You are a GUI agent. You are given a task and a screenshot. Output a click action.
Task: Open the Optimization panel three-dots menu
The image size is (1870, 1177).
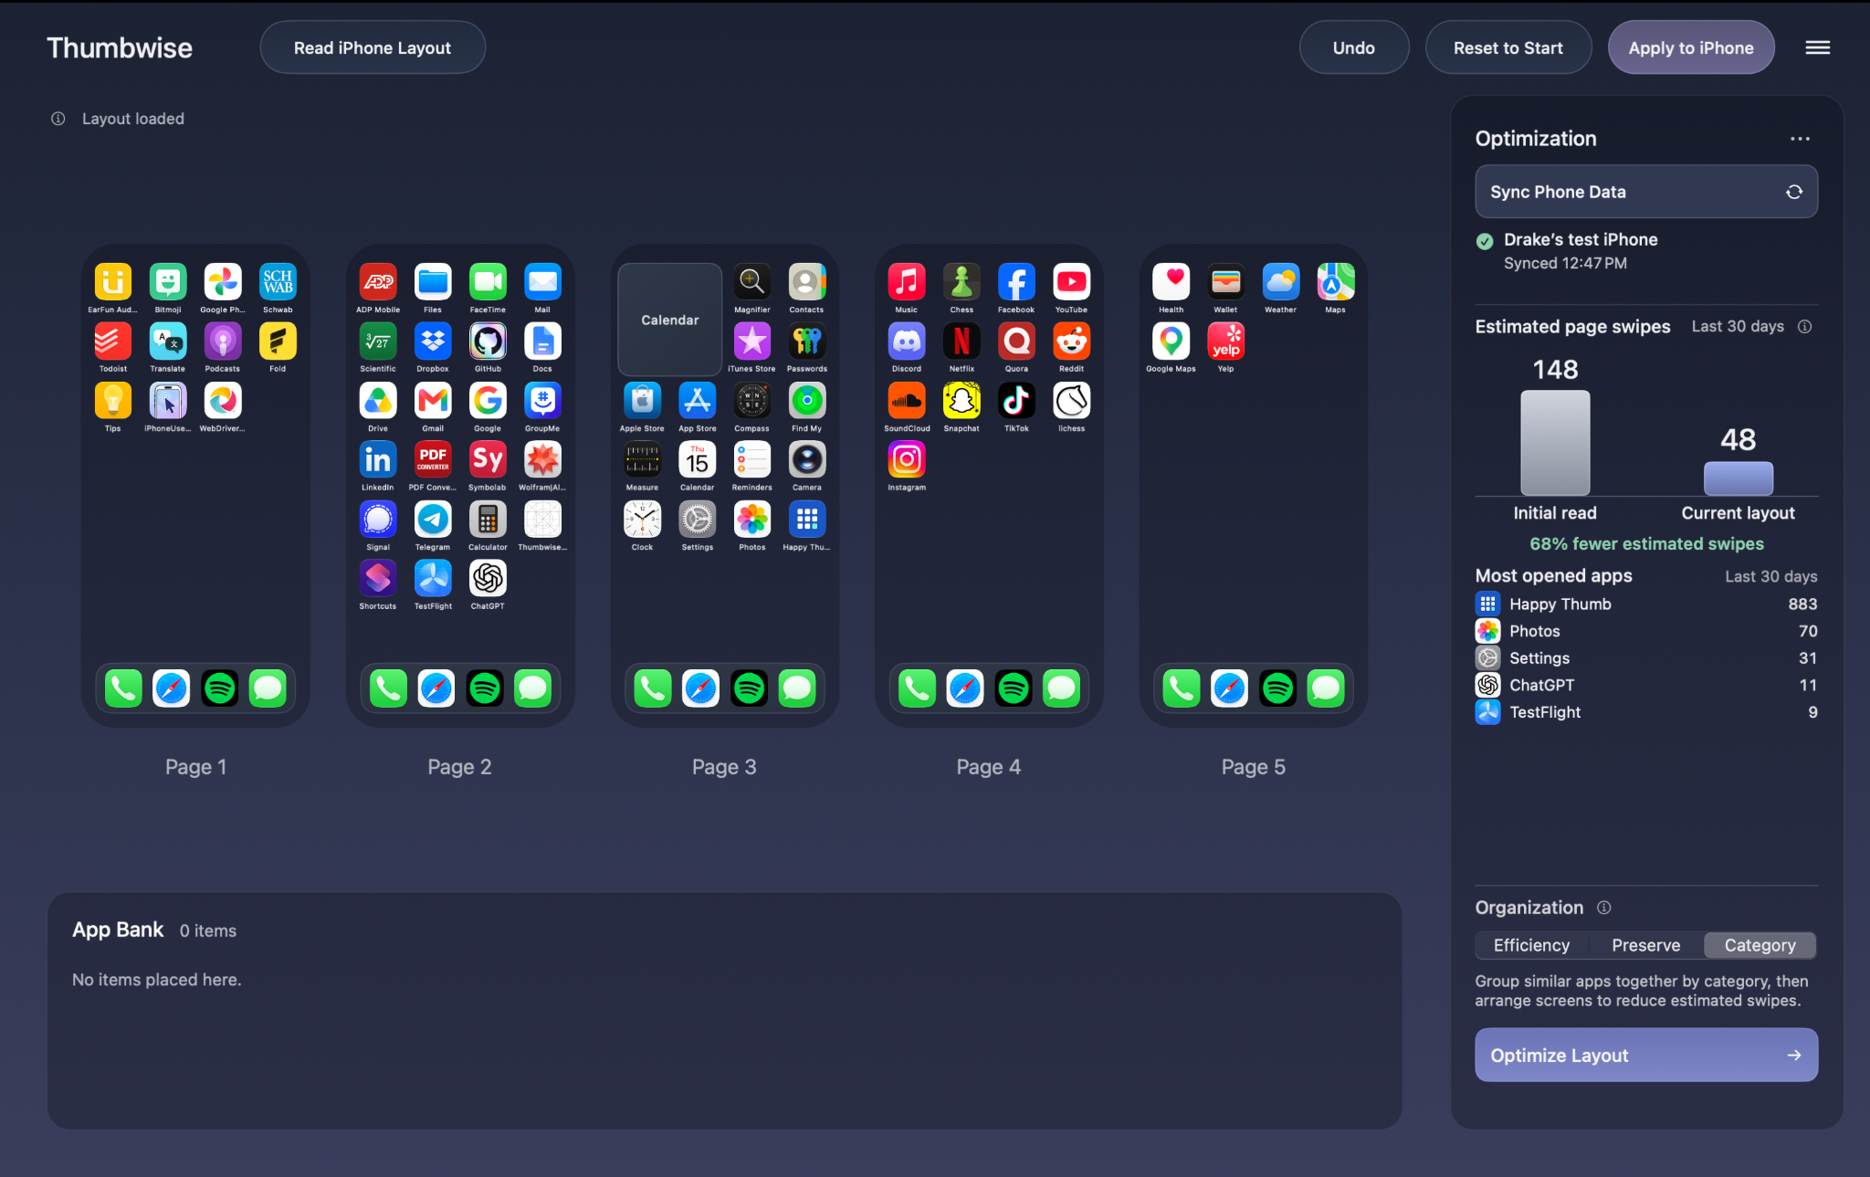pos(1801,139)
